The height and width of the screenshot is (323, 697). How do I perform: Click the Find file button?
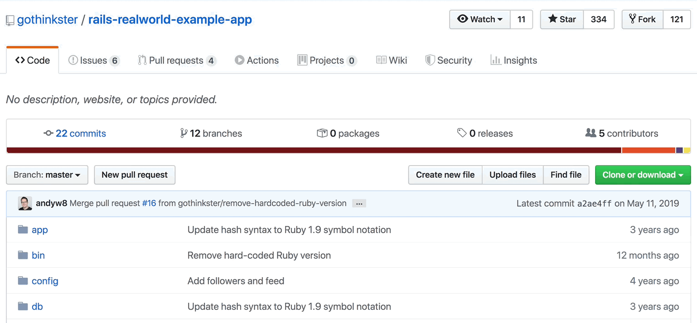[566, 175]
